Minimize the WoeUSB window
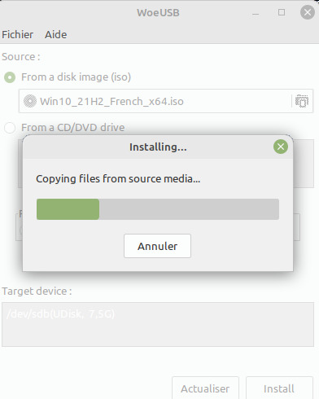Viewport: 319px width, 399px height. [256, 13]
